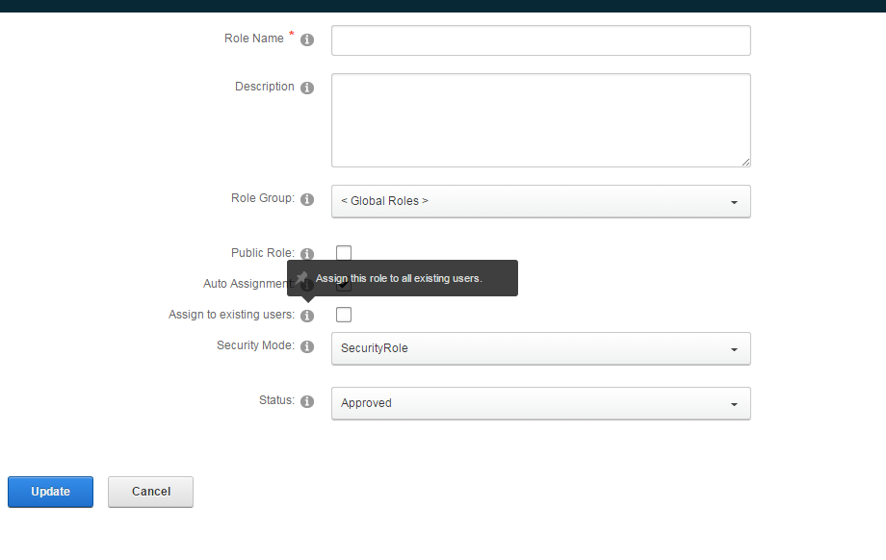
Task: Click the Public Role info icon
Action: pos(307,254)
